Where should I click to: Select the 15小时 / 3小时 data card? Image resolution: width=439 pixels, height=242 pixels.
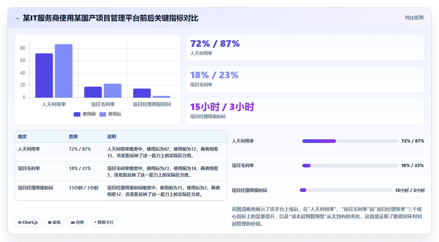click(305, 111)
